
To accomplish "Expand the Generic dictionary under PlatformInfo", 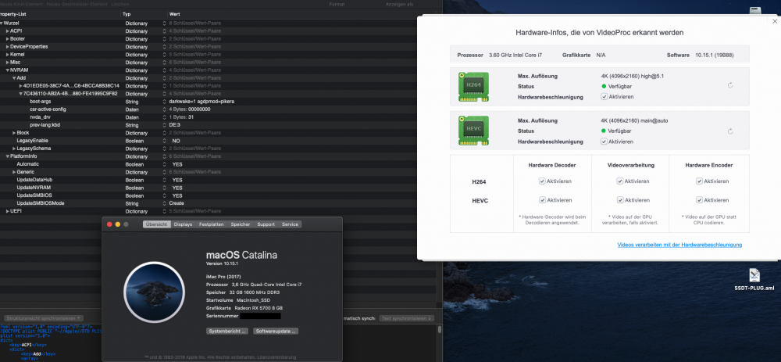I will click(x=14, y=172).
